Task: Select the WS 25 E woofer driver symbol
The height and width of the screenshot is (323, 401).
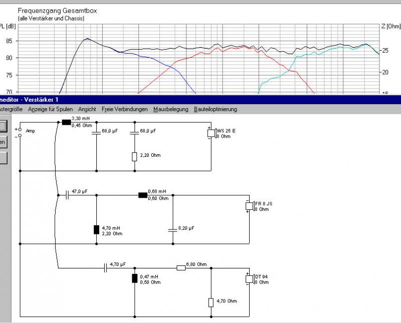Action: pyautogui.click(x=211, y=133)
